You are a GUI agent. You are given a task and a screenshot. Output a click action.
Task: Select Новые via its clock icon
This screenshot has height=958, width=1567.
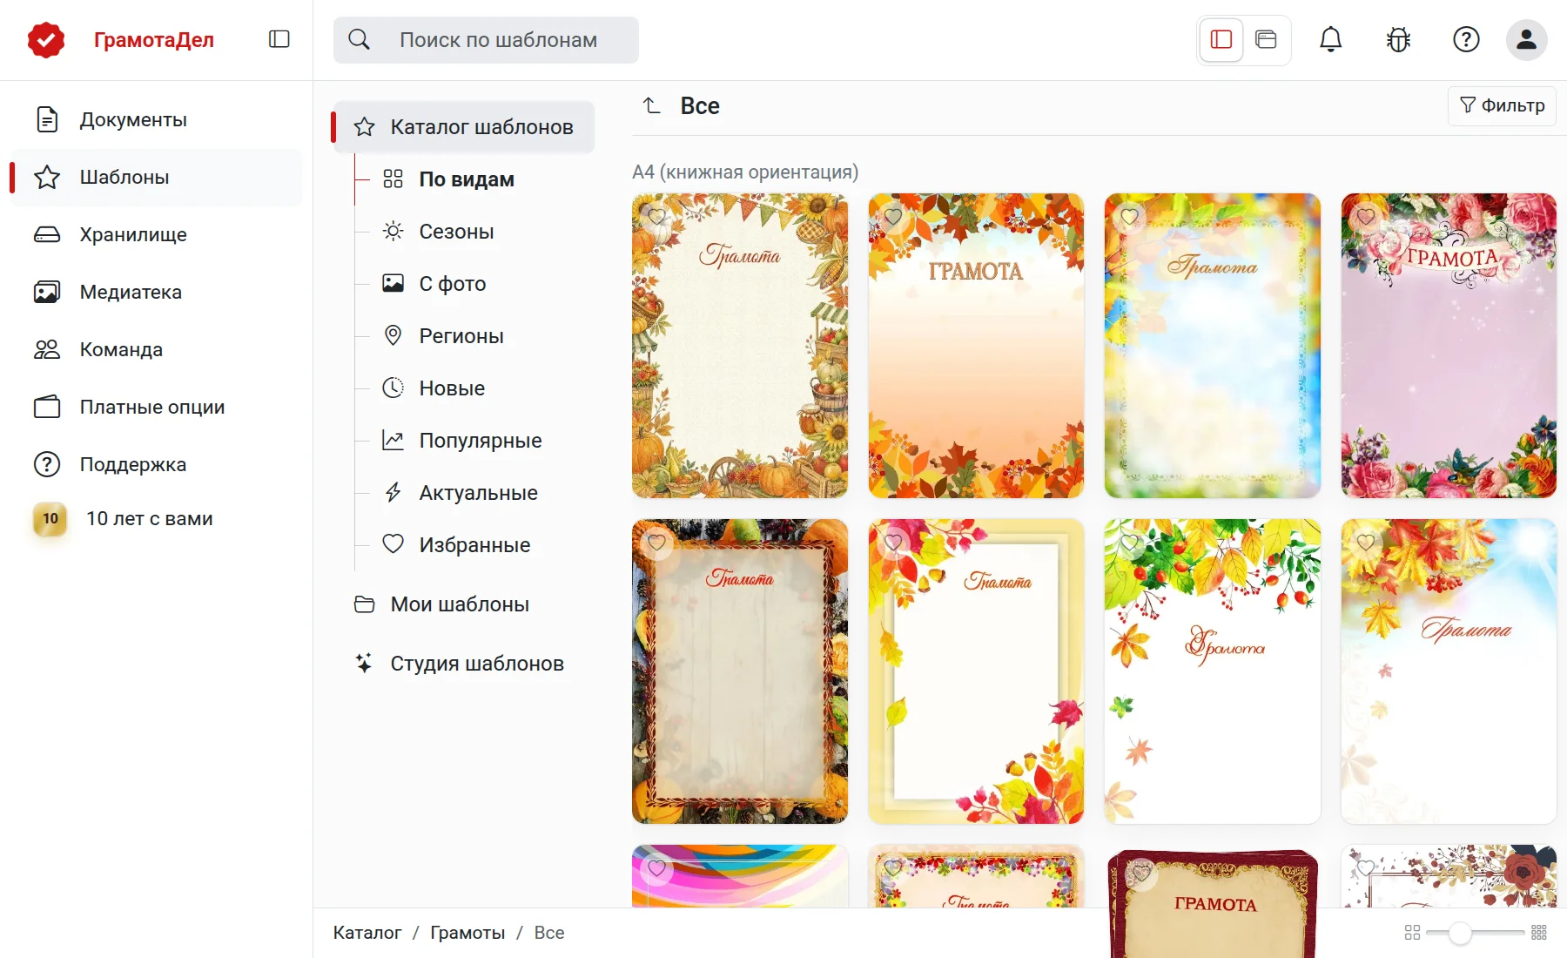[393, 388]
